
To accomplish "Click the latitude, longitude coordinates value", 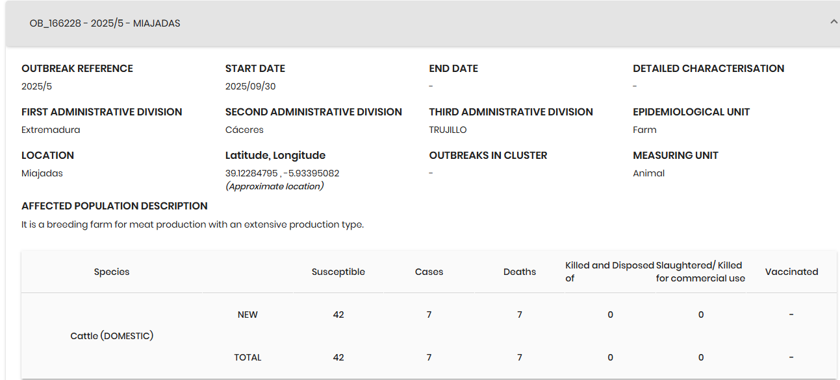I will (x=282, y=173).
